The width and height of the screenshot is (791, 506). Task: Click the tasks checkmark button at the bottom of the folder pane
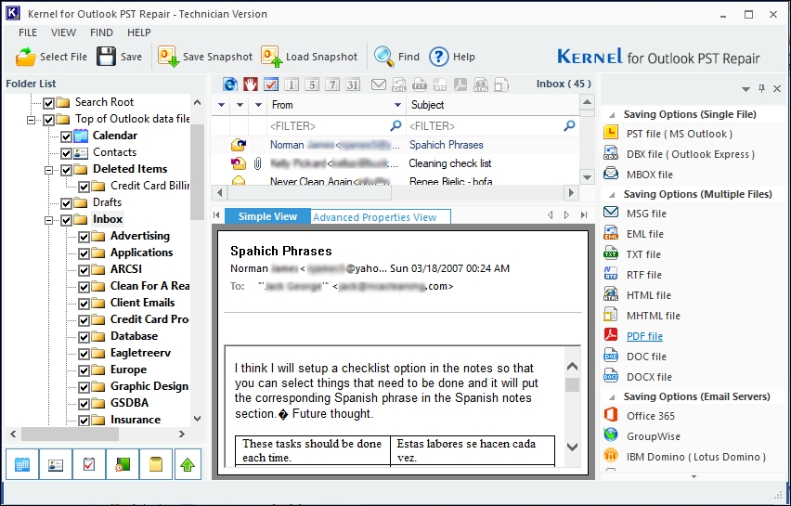[x=89, y=464]
